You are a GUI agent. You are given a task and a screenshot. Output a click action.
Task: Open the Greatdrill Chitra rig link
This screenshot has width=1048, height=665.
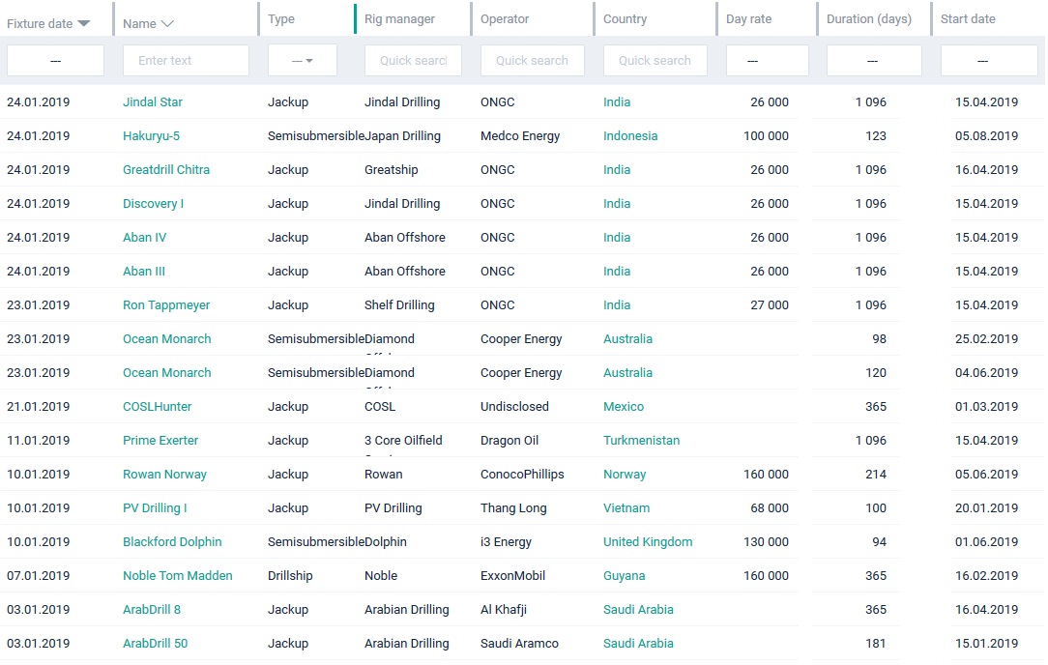[165, 170]
